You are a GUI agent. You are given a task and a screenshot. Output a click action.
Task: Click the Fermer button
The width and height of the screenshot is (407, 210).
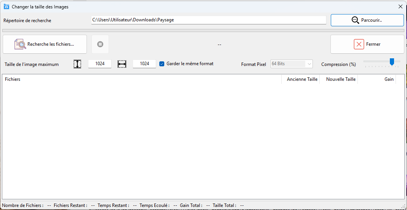point(367,44)
